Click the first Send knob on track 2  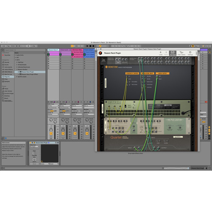[63, 120]
